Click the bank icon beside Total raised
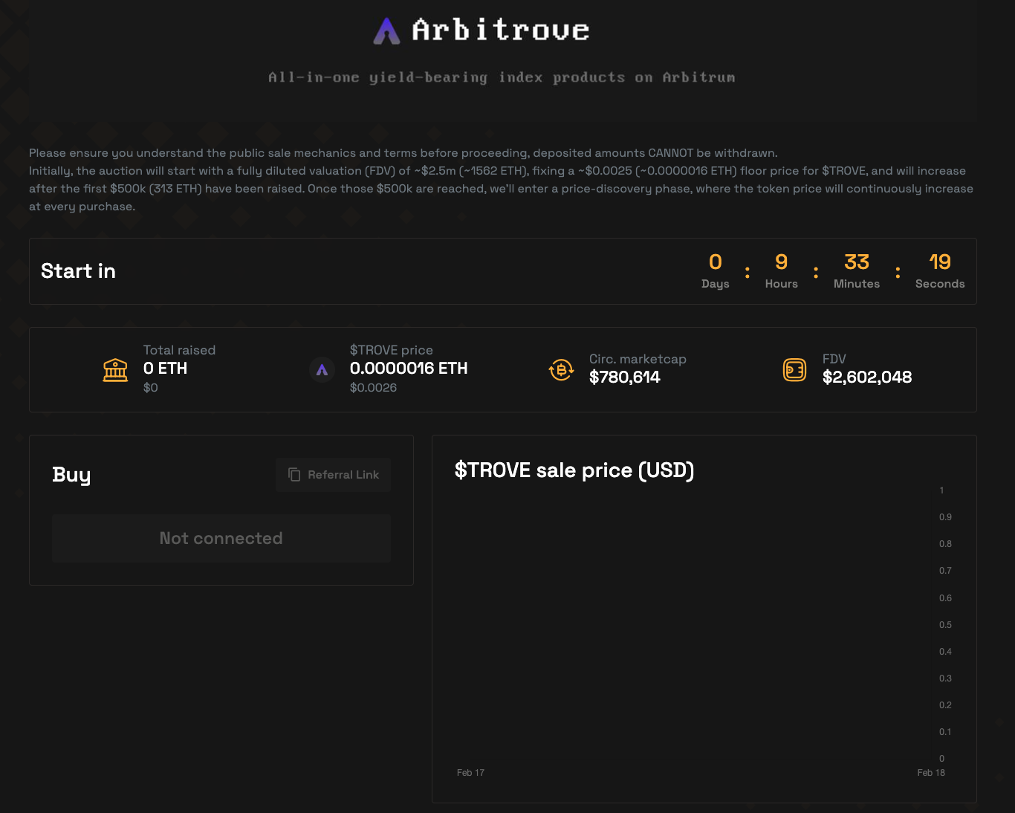Screen dimensions: 1015x813 point(115,369)
